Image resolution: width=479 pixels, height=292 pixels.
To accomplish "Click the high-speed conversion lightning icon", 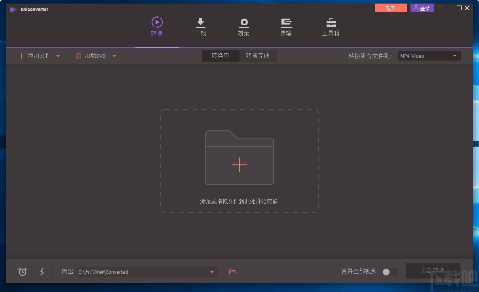I will coord(42,272).
